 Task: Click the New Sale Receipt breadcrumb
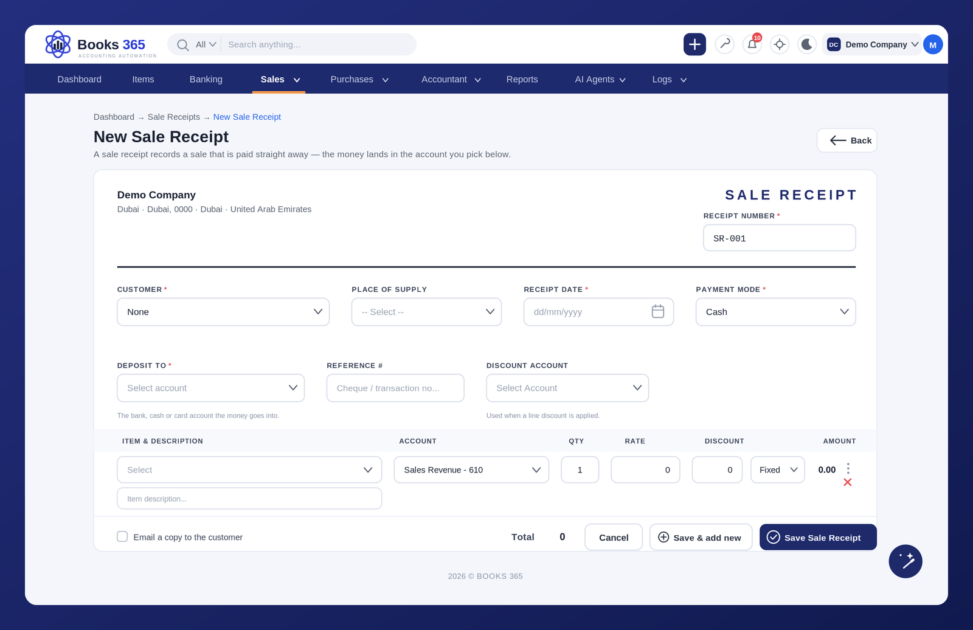247,117
